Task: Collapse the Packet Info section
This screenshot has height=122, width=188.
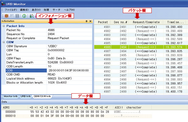Action: tap(4, 26)
